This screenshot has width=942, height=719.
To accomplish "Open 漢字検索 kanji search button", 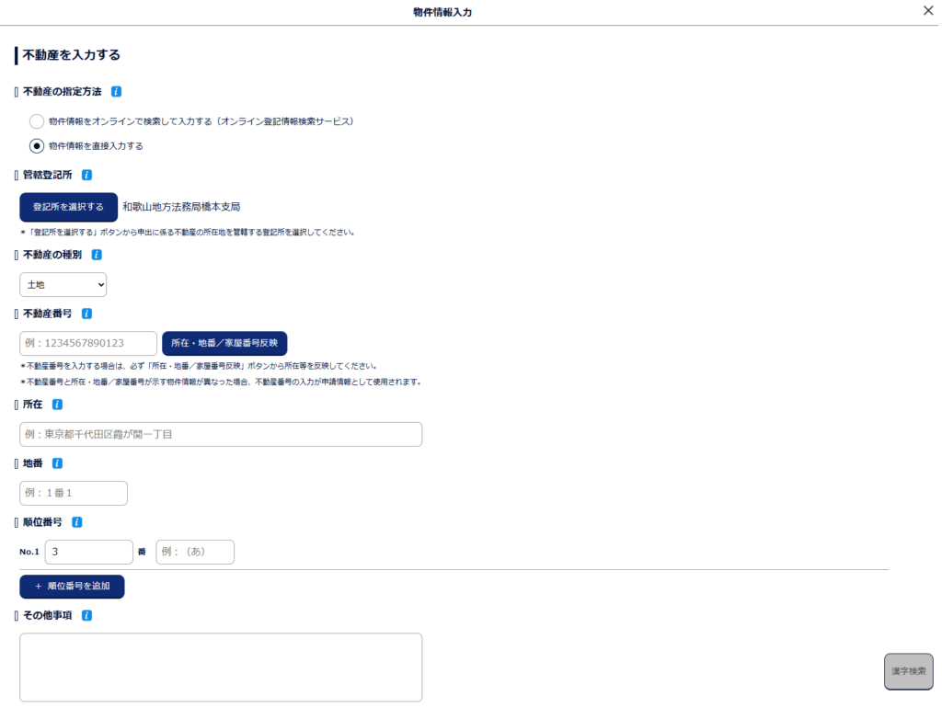I will click(908, 671).
